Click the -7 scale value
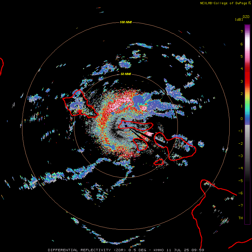 point(241,206)
